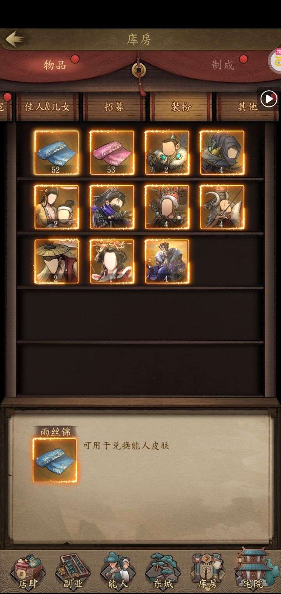Select the 装扮 category
This screenshot has height=594, width=281.
coord(181,106)
